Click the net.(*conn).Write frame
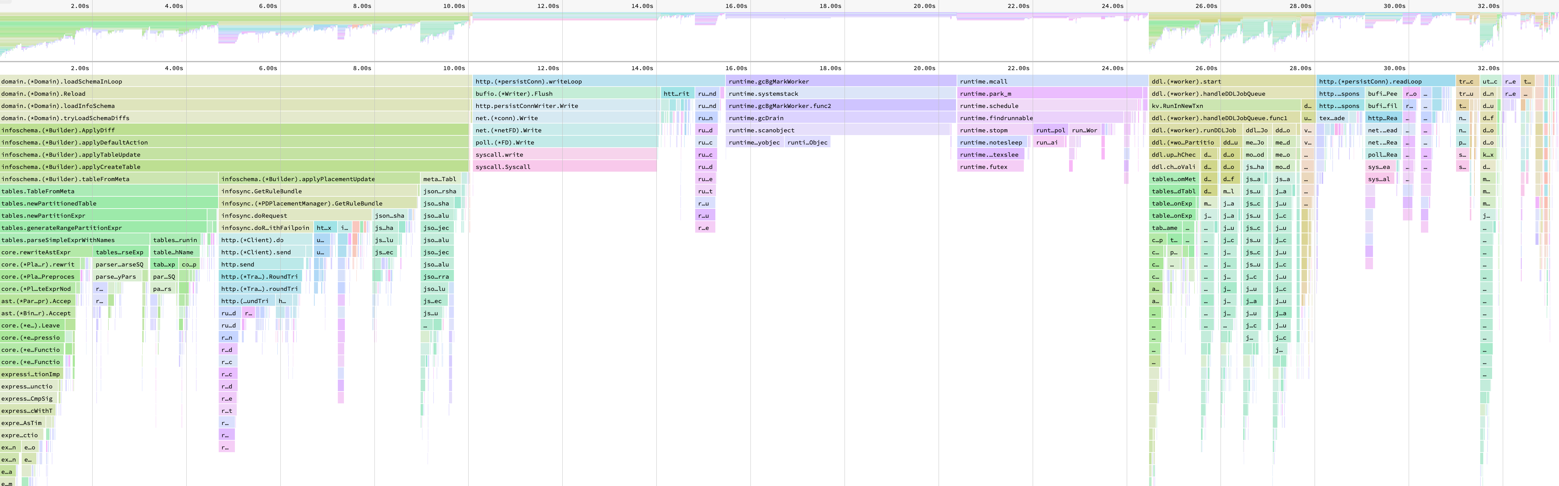This screenshot has height=486, width=1559. click(566, 118)
